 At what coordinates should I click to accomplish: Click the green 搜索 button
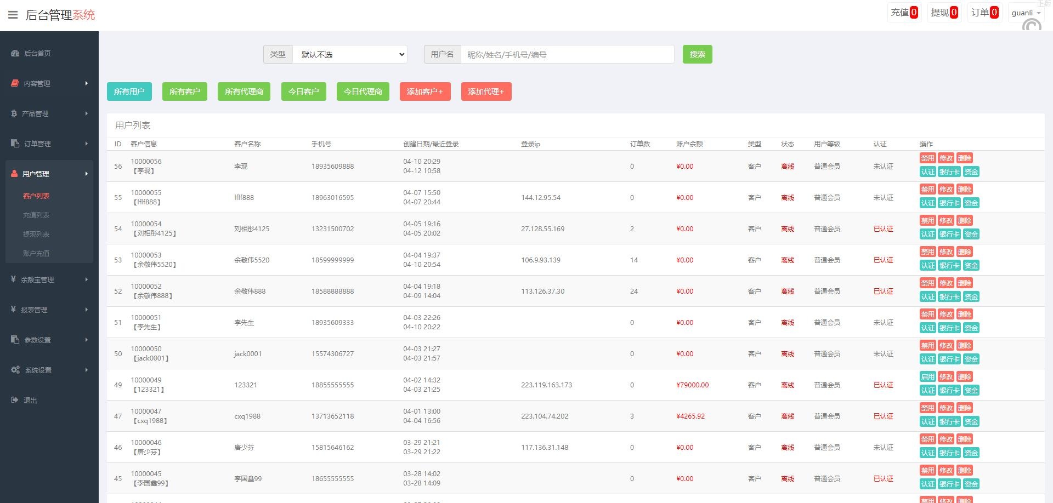(697, 54)
